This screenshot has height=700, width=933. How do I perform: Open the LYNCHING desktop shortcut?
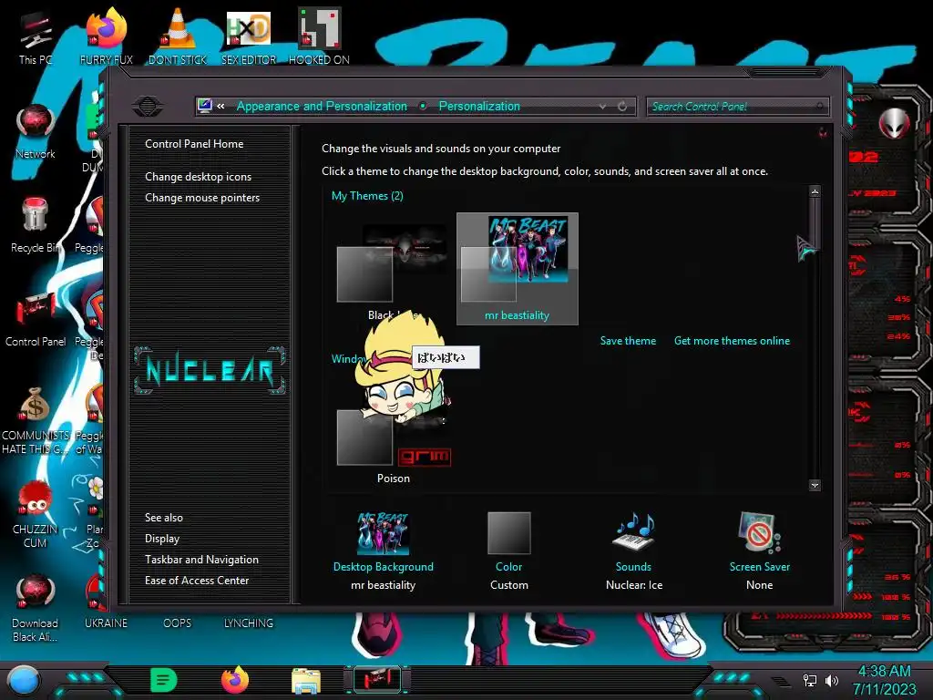coord(249,623)
